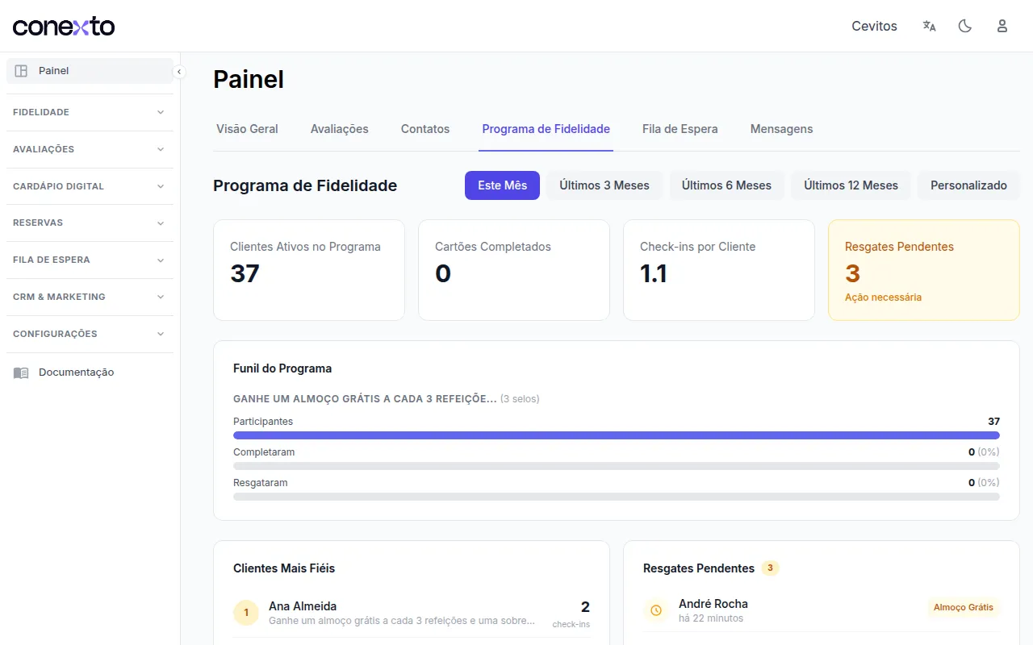Screen dimensions: 1033x645
Task: Expand the Fila de Espera sidebar section
Action: pyautogui.click(x=90, y=260)
